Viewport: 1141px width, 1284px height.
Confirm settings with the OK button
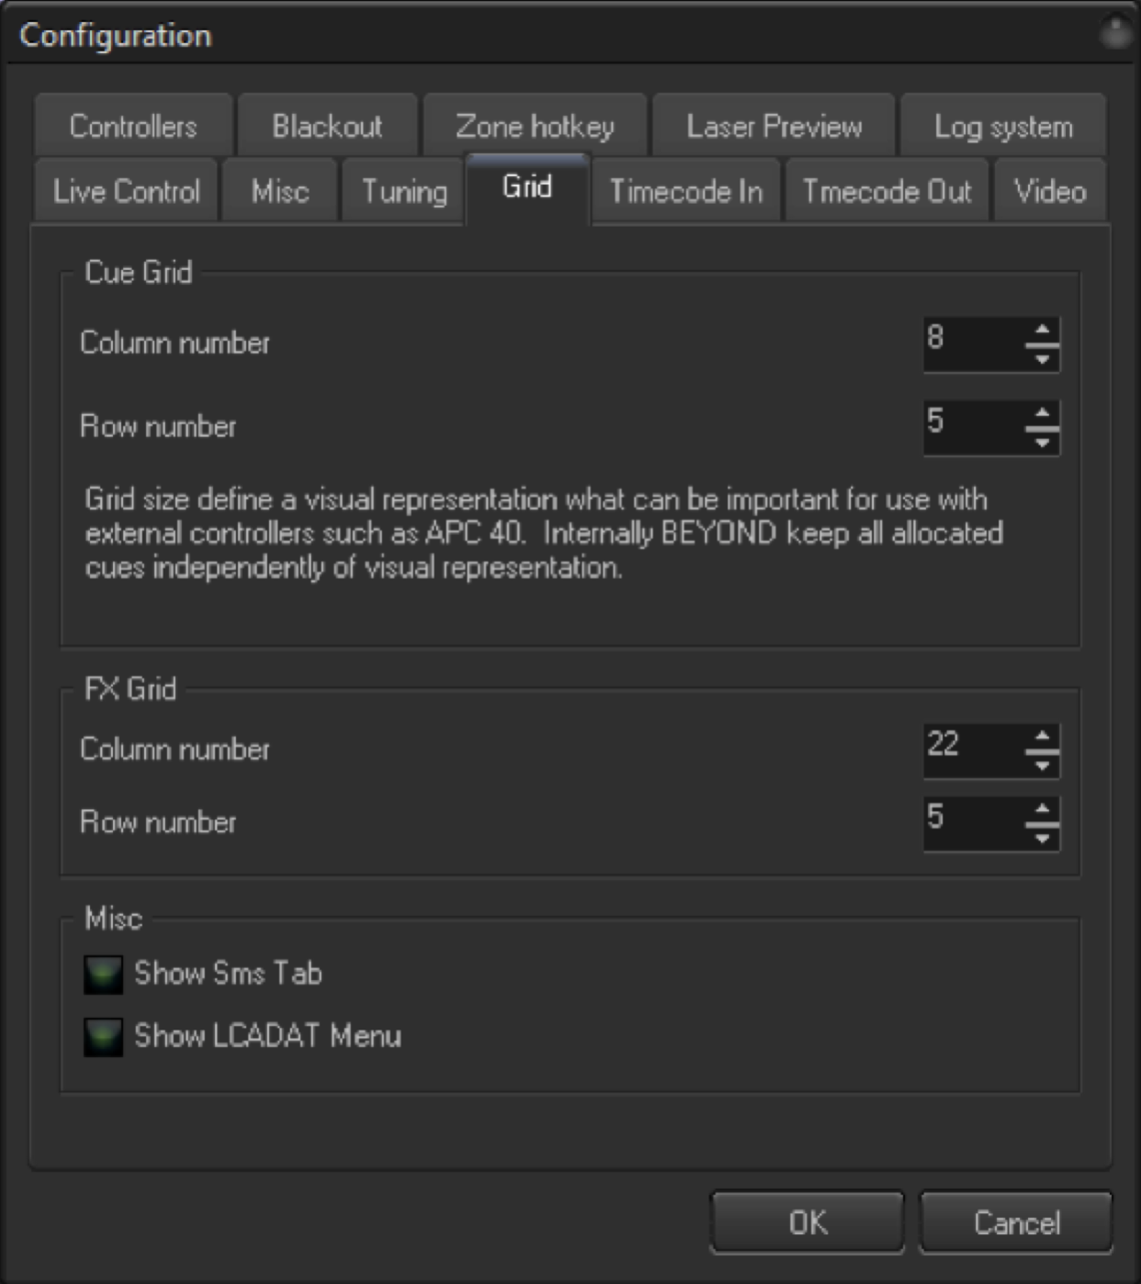(x=808, y=1222)
